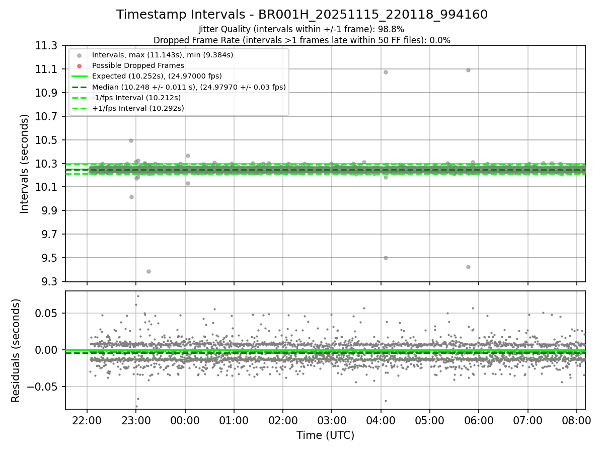Click the outlier point near 11.1 s before 06:00
The image size is (604, 453).
468,70
